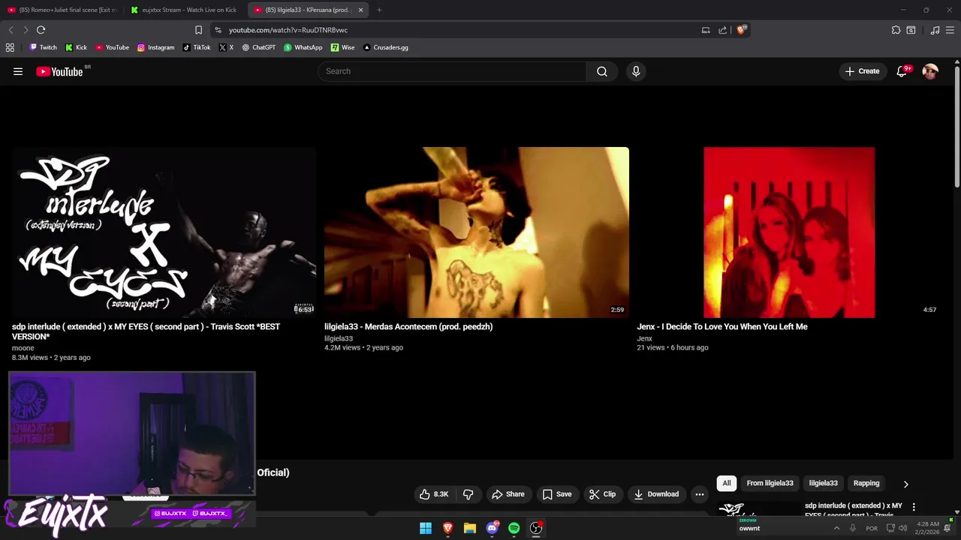961x540 pixels.
Task: Open more options for sdp interlude sidebar video
Action: click(x=914, y=507)
